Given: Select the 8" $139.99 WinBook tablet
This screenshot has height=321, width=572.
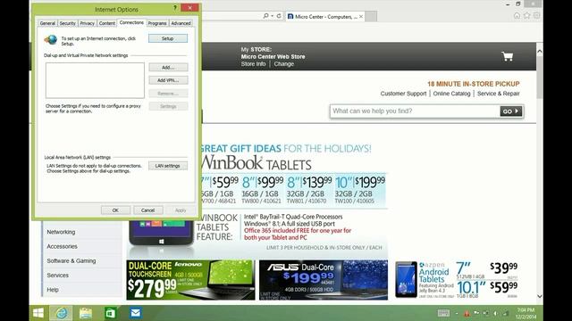Looking at the screenshot, I should tap(309, 189).
